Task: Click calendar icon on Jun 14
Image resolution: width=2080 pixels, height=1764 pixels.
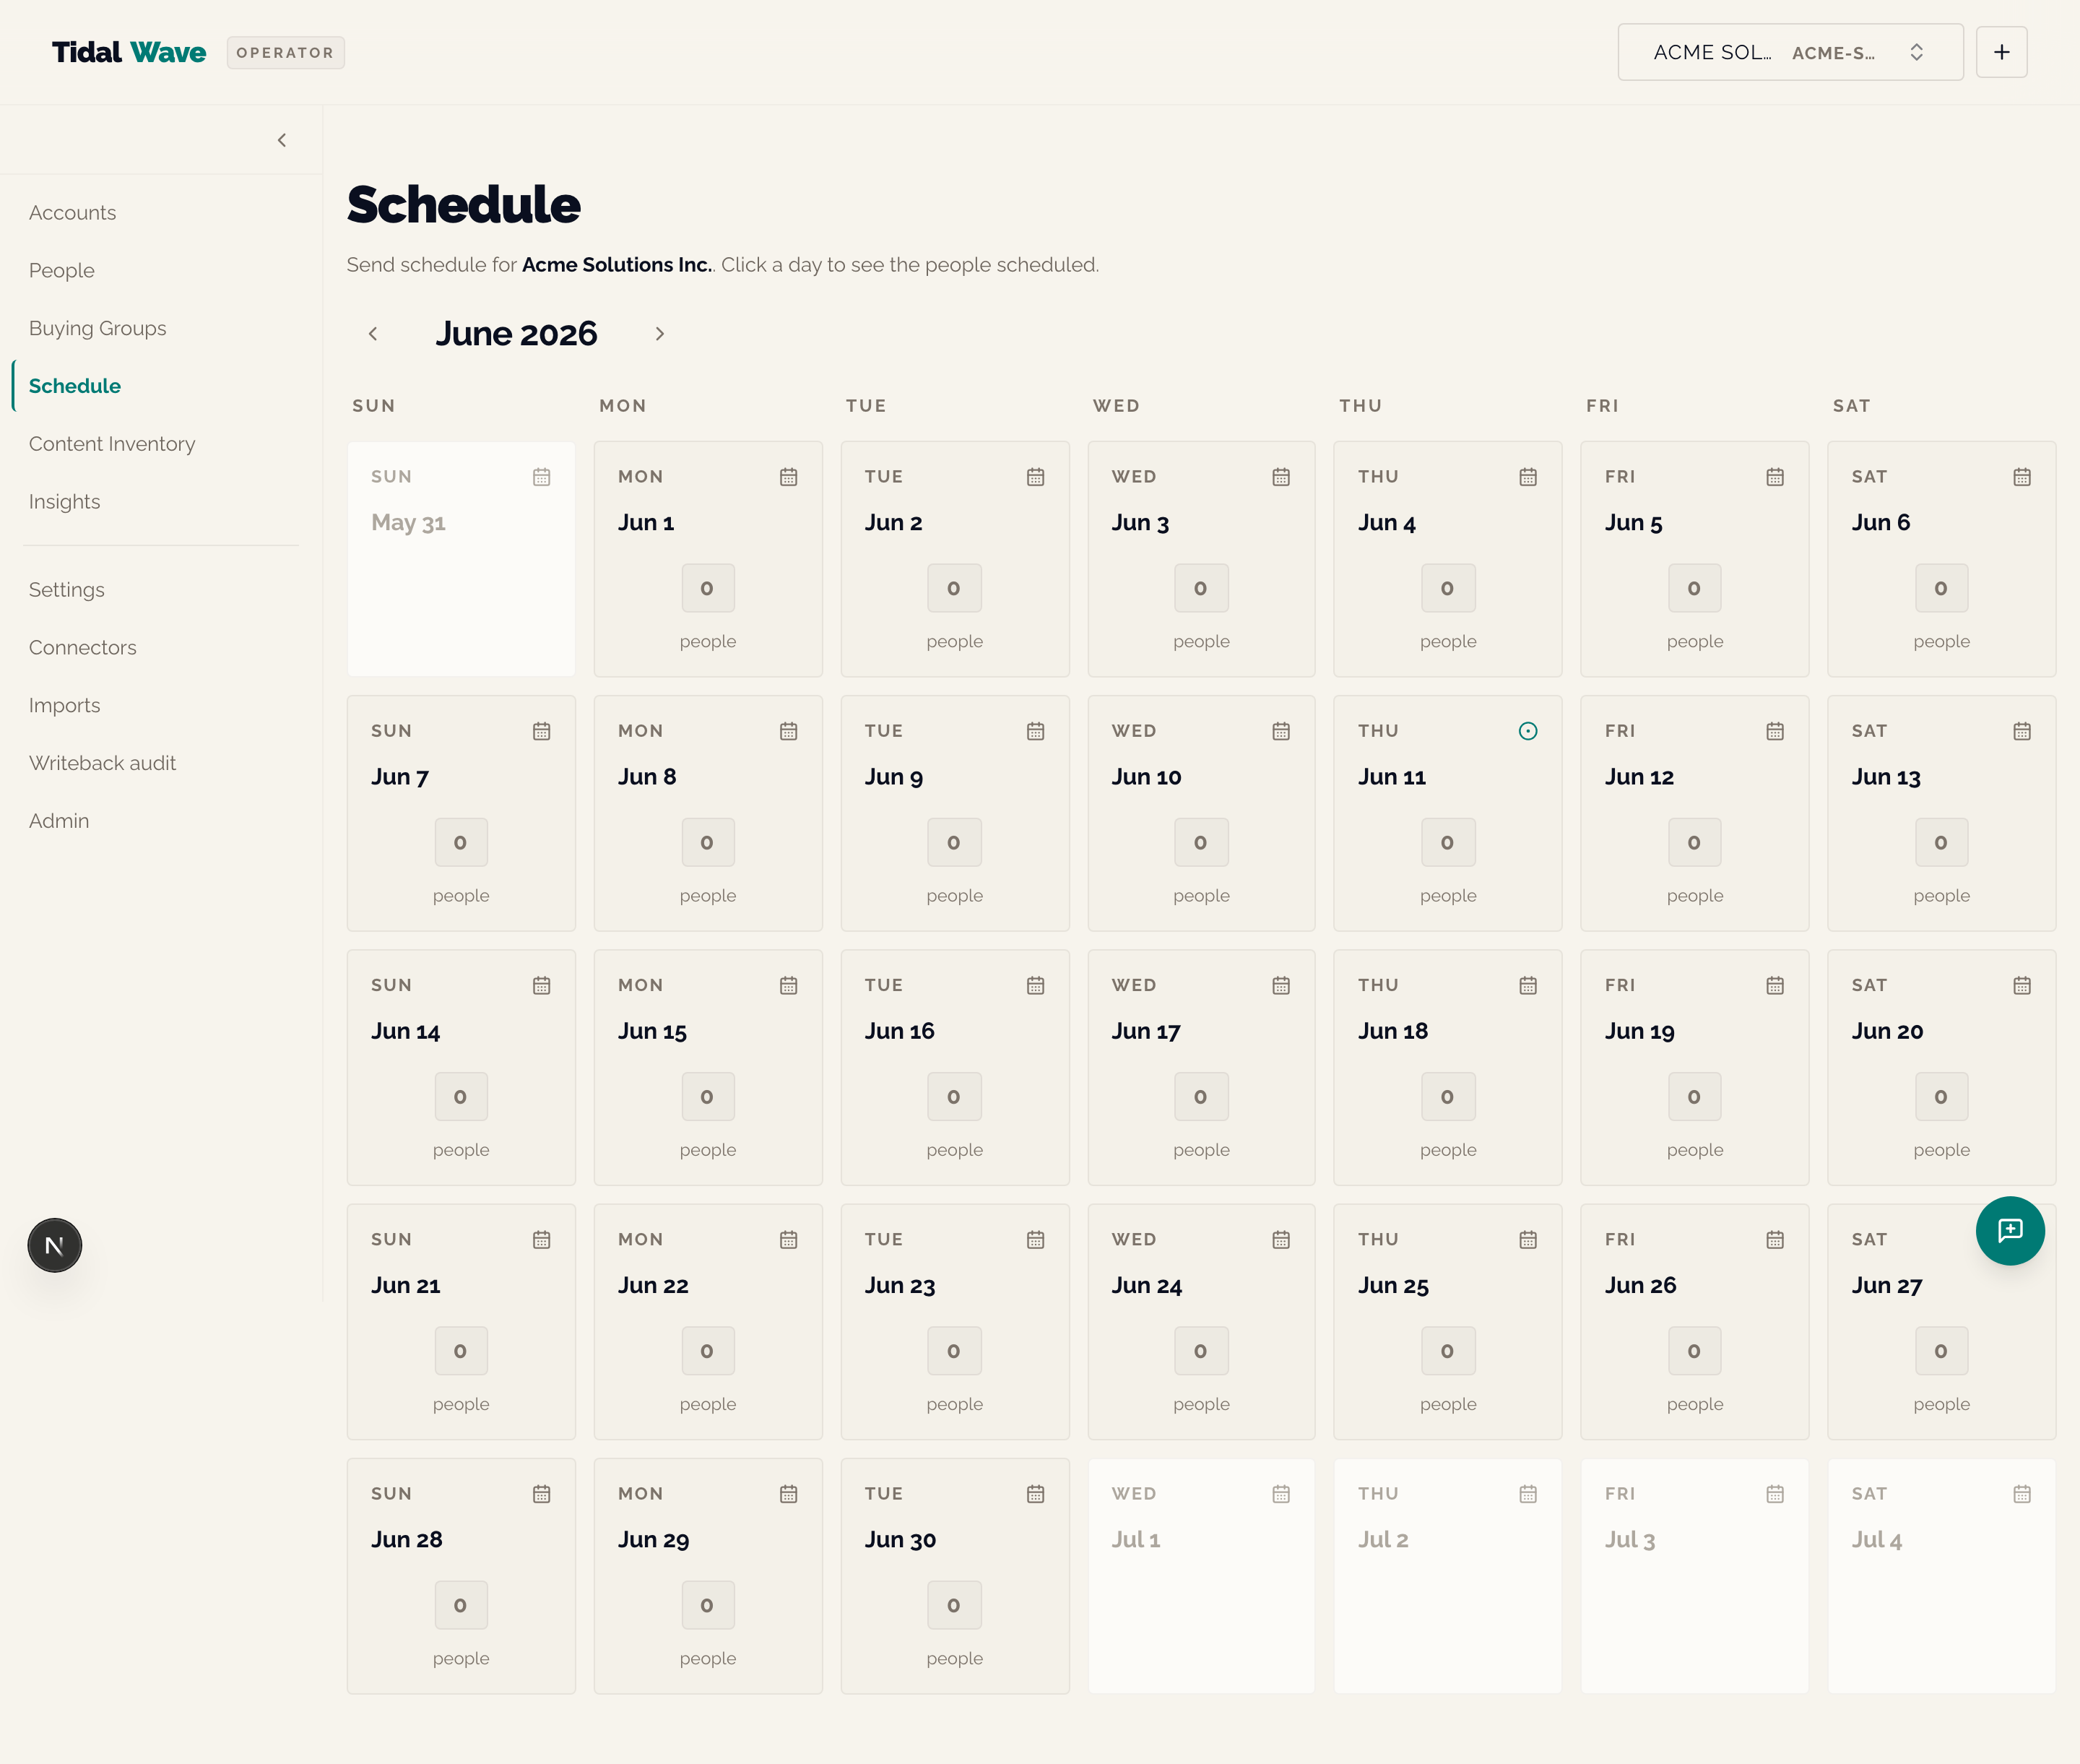Action: click(x=542, y=985)
